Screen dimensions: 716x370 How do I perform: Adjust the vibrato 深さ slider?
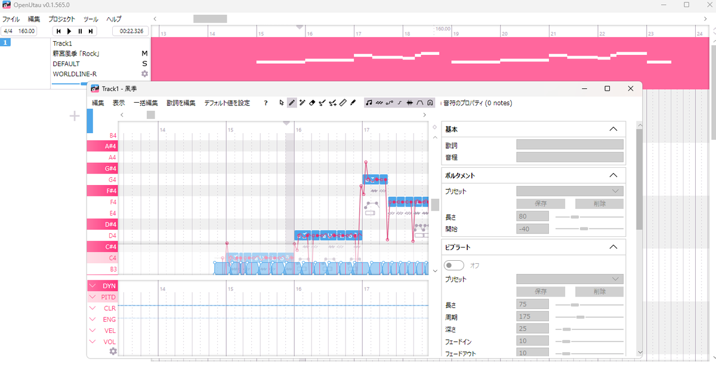coord(590,329)
